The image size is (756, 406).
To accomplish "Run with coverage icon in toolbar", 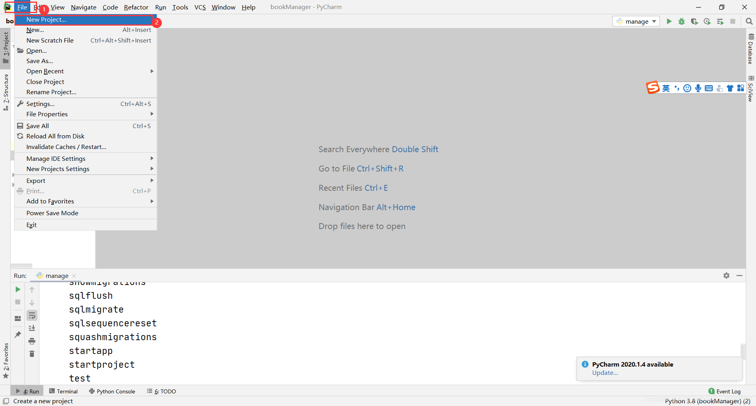I will 694,21.
